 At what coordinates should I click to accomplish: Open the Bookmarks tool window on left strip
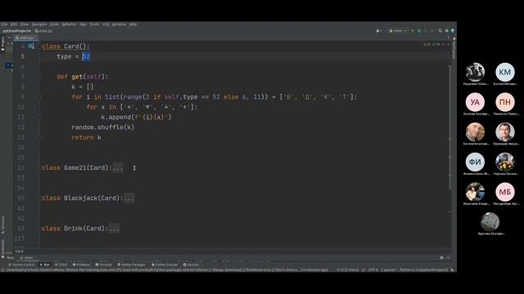(x=2, y=247)
